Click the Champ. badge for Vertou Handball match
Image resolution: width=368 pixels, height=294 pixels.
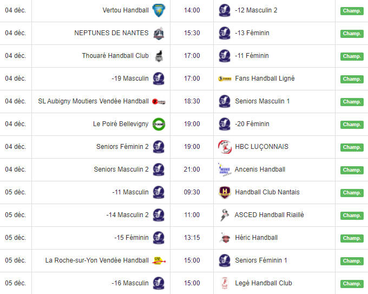pos(352,11)
